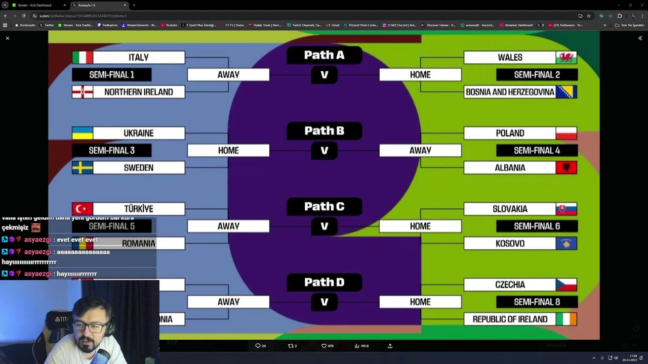Screen dimensions: 648x364
Task: Click the streamer webcam overlay
Action: 79,322
